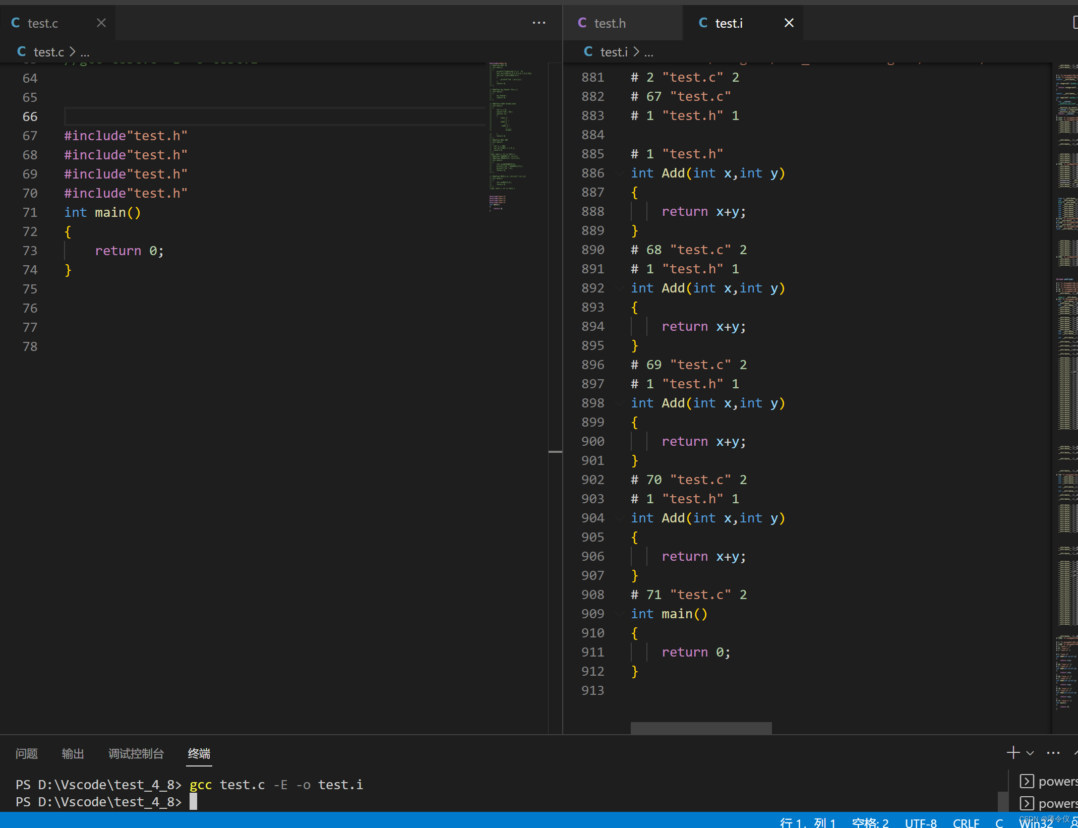Viewport: 1078px width, 828px height.
Task: Collapse the Add function at line 904
Action: pos(620,518)
